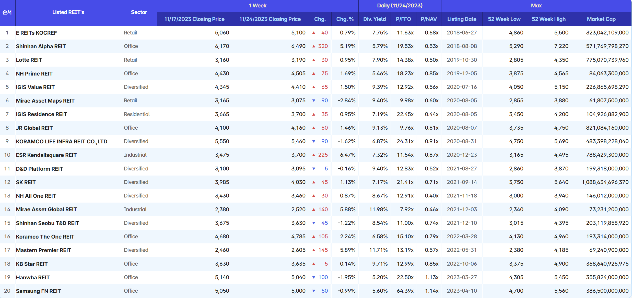Image resolution: width=632 pixels, height=298 pixels.
Task: Select the ESR Kendallsquare REIT name
Action: tap(46, 155)
